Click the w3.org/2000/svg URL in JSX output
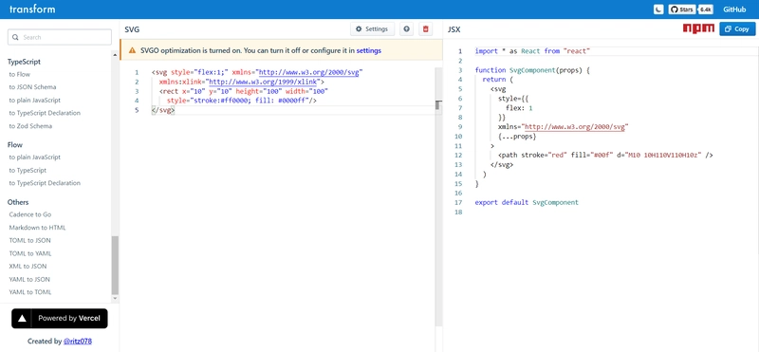 tap(575, 127)
